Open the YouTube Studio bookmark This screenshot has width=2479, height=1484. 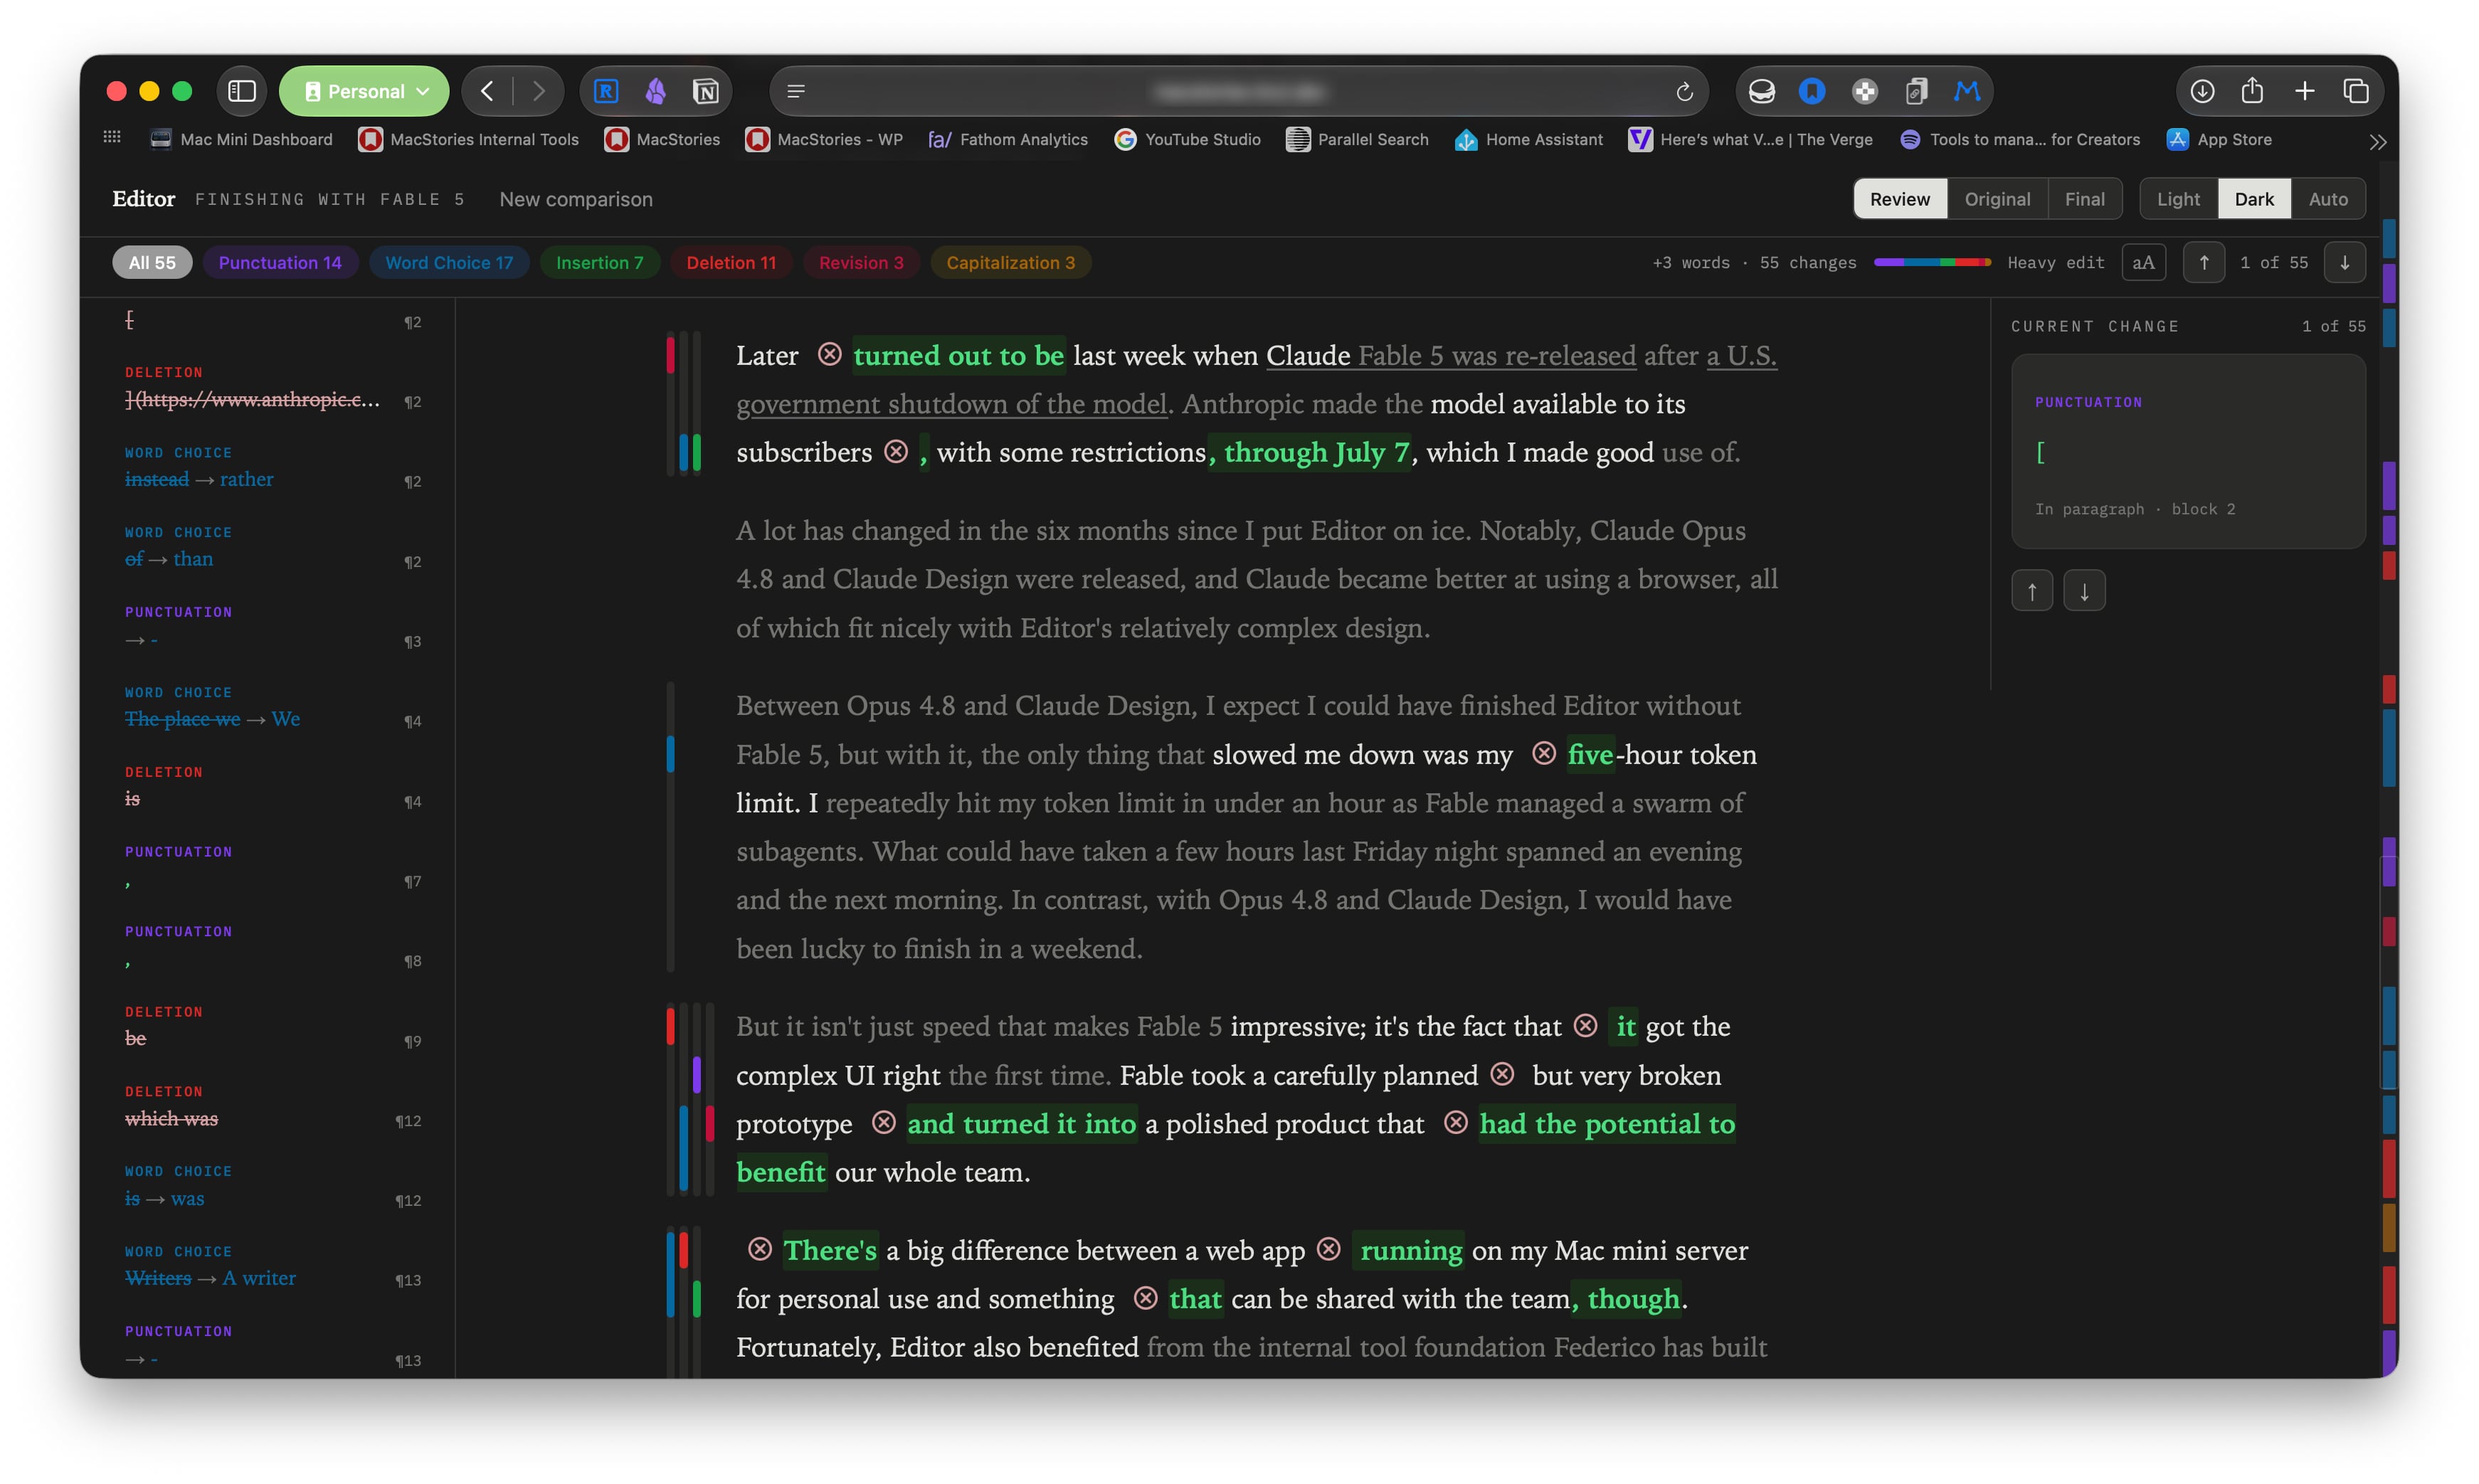[x=1187, y=139]
